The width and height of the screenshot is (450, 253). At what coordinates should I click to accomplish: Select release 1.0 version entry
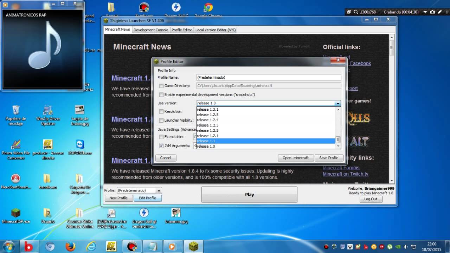click(266, 146)
